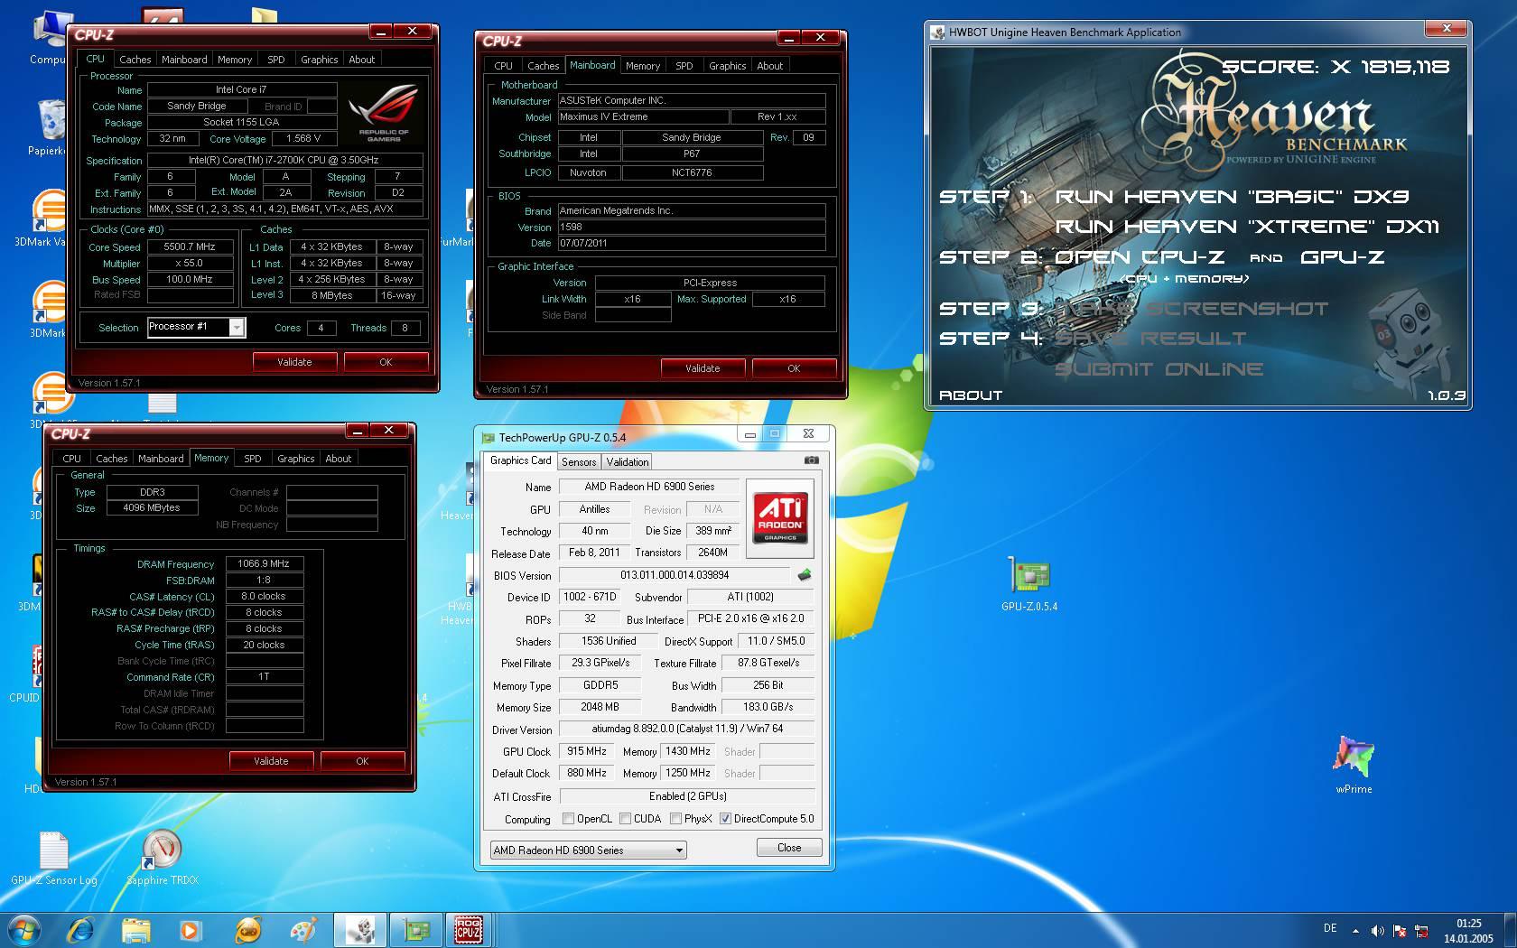Click ABOUT in the HWBOT Heaven window
The image size is (1517, 948).
point(971,395)
